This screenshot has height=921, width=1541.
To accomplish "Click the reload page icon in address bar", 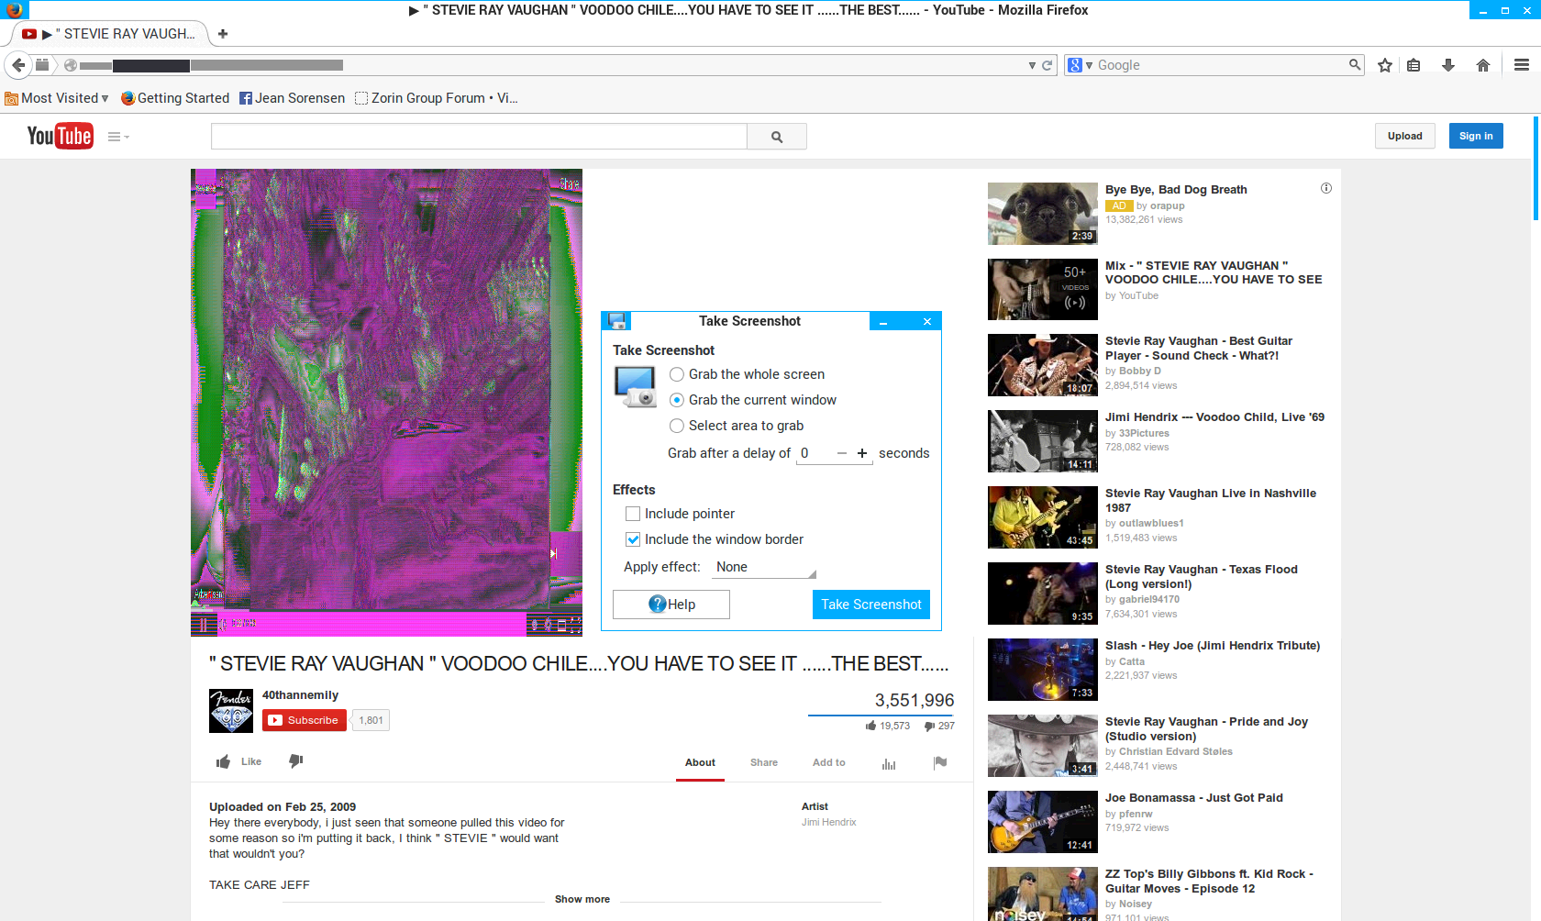I will click(x=1047, y=65).
